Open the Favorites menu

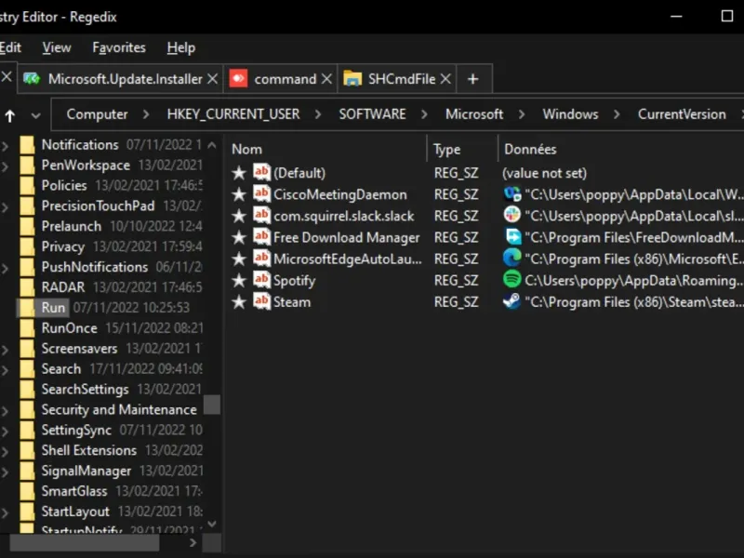tap(119, 47)
